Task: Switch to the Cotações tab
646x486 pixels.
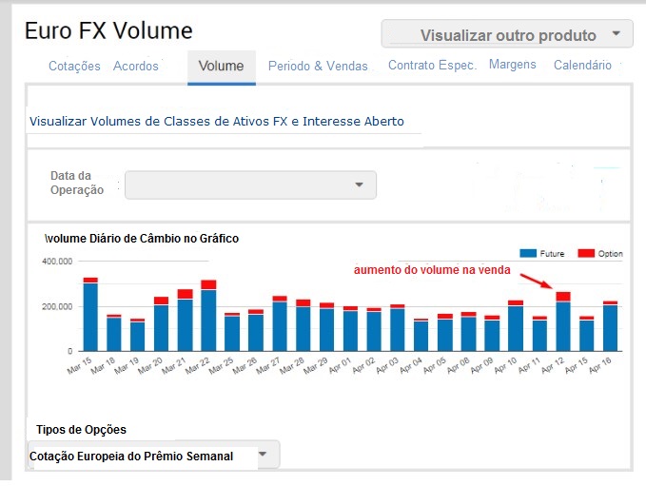Action: pos(74,66)
